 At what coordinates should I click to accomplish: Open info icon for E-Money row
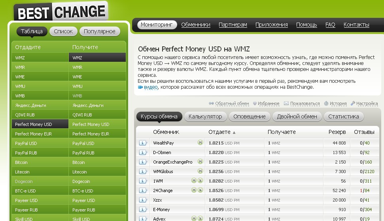[x=143, y=210]
